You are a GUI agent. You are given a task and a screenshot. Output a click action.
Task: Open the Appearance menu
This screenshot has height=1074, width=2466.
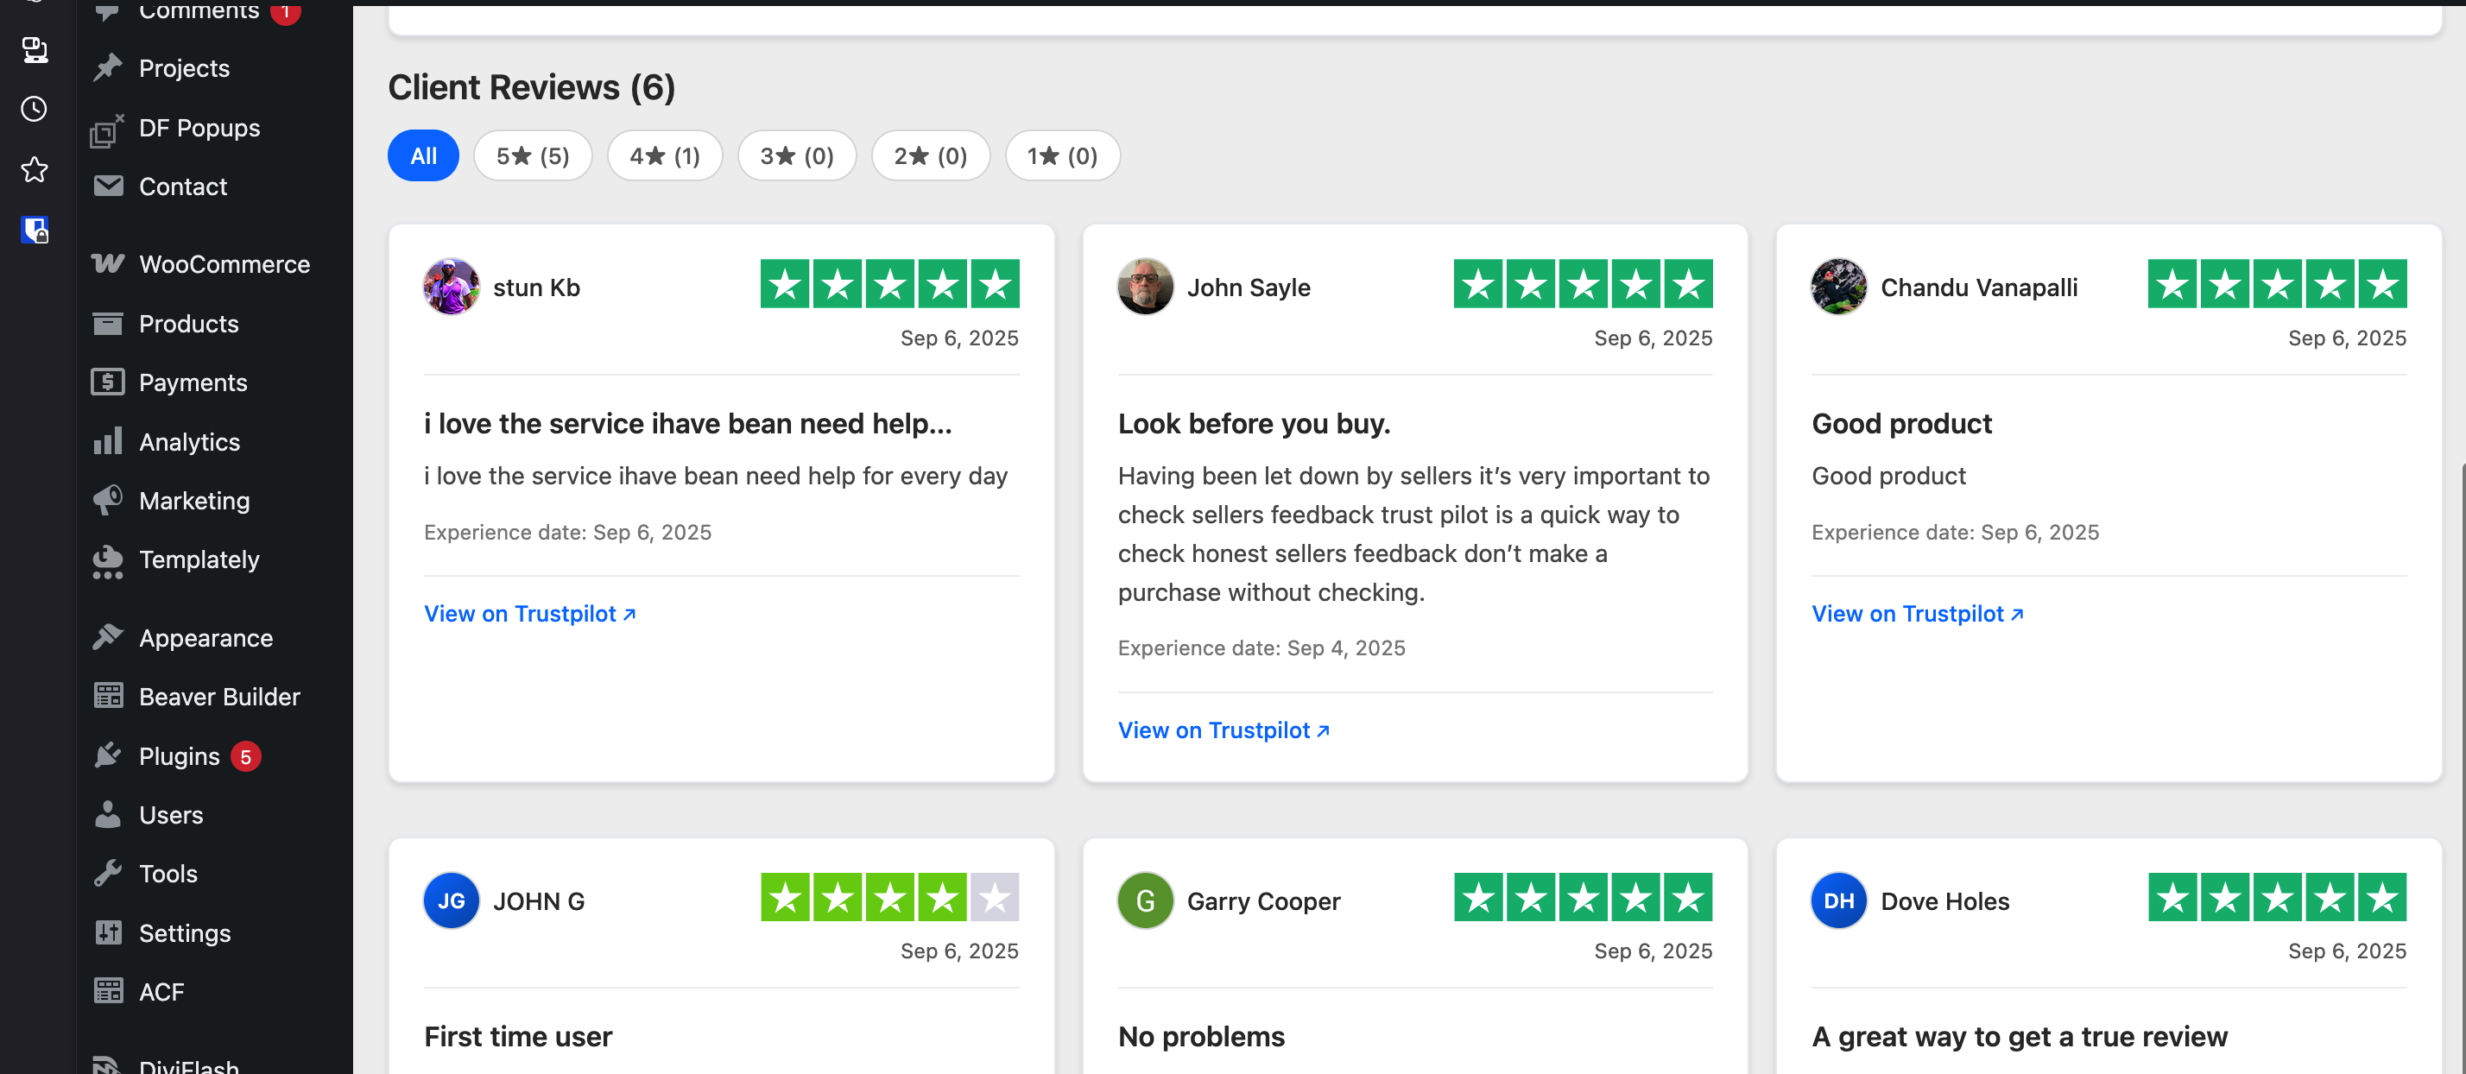[205, 637]
